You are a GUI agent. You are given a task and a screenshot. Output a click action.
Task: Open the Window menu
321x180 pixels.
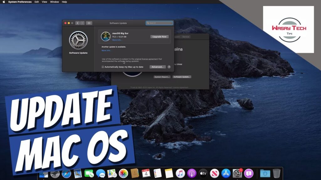pyautogui.click(x=55, y=2)
